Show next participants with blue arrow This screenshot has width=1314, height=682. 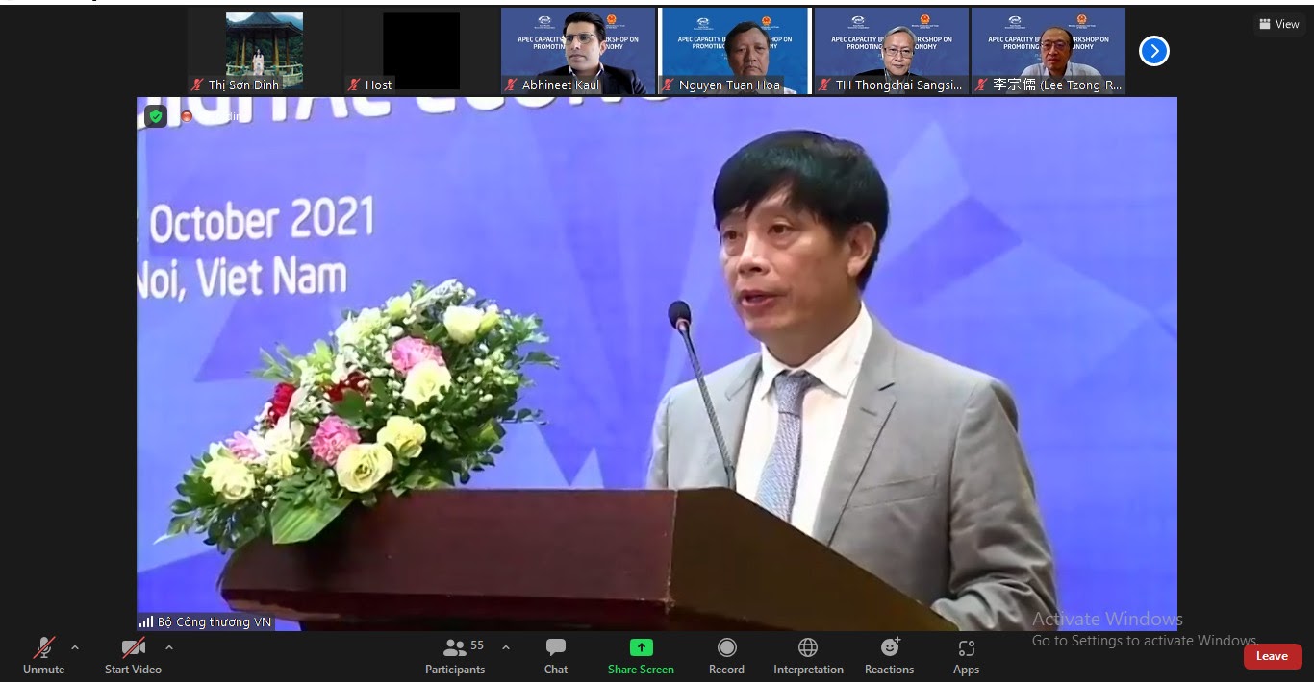click(1153, 51)
